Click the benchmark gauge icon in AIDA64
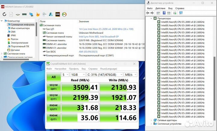Image resolution: width=217 pixels, height=131 pixels. point(64,14)
